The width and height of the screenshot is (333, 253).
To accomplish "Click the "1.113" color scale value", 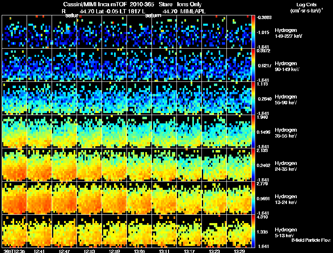I will pyautogui.click(x=262, y=84).
